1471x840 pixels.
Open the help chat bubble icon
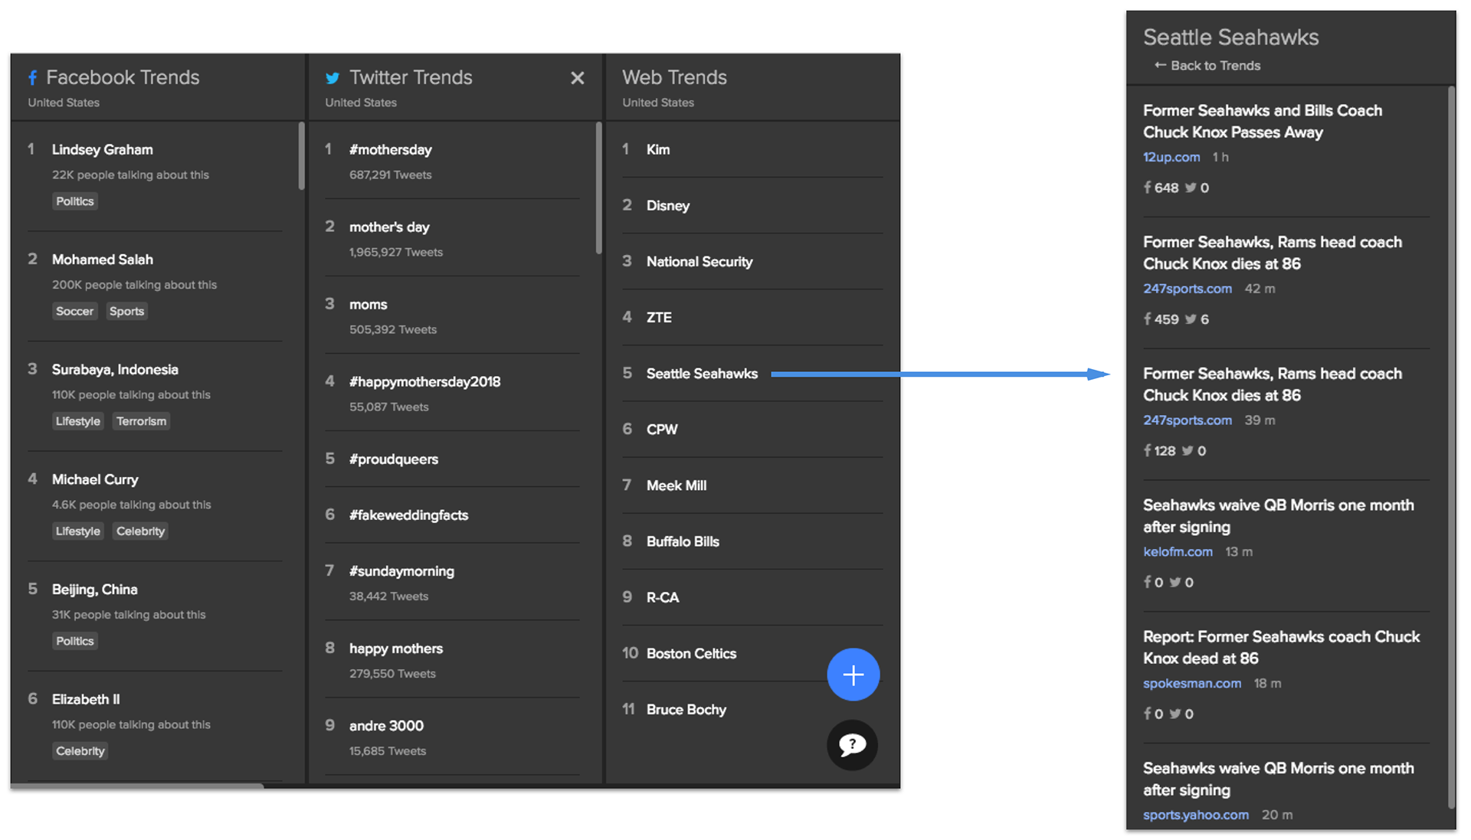pos(852,744)
